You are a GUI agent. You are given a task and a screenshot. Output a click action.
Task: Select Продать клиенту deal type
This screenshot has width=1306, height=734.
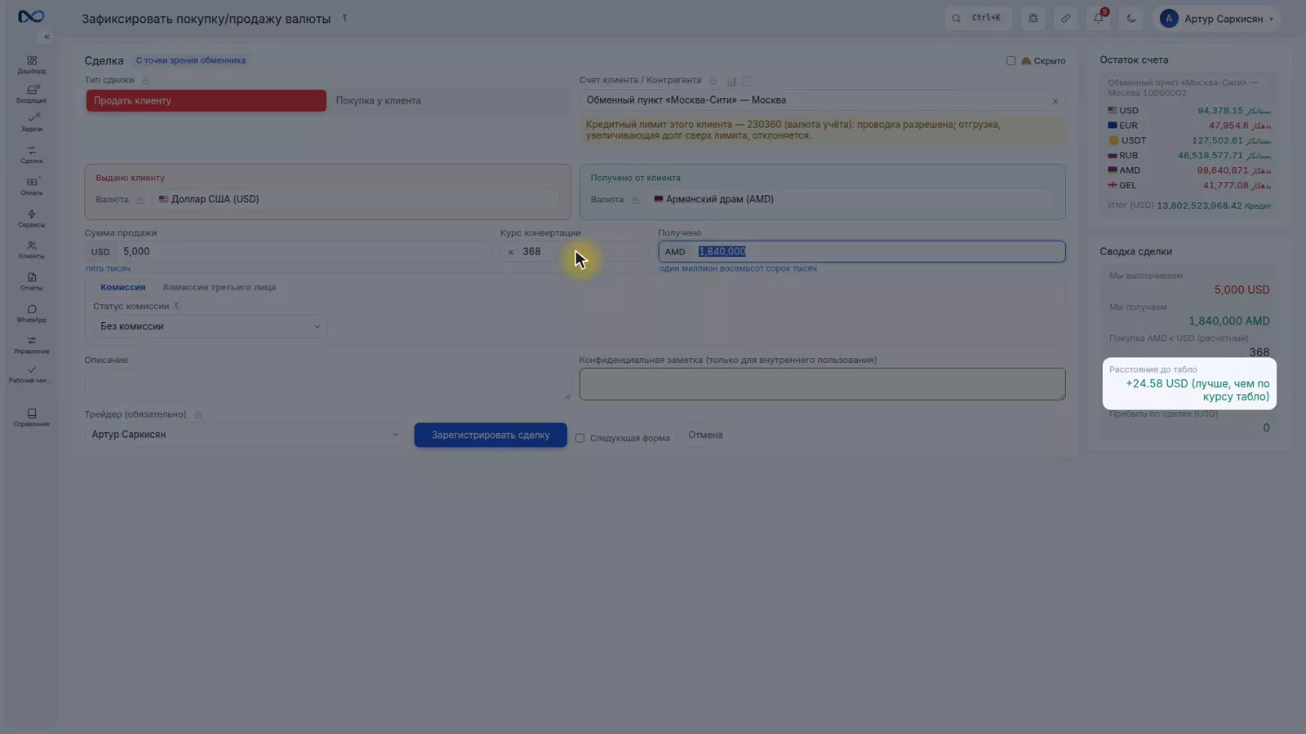pyautogui.click(x=206, y=100)
